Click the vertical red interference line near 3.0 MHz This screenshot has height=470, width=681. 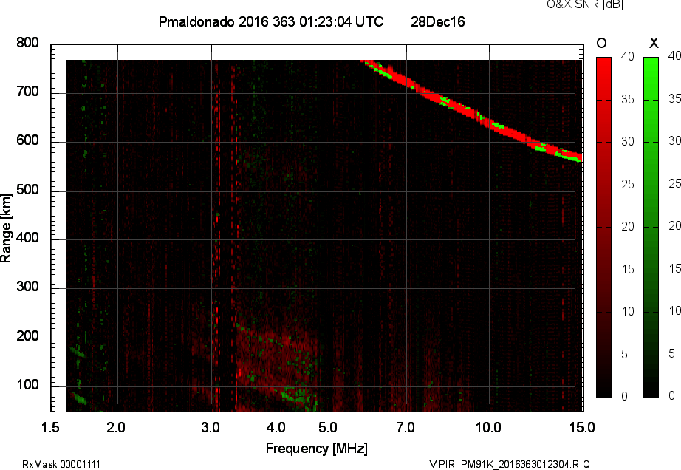point(218,234)
